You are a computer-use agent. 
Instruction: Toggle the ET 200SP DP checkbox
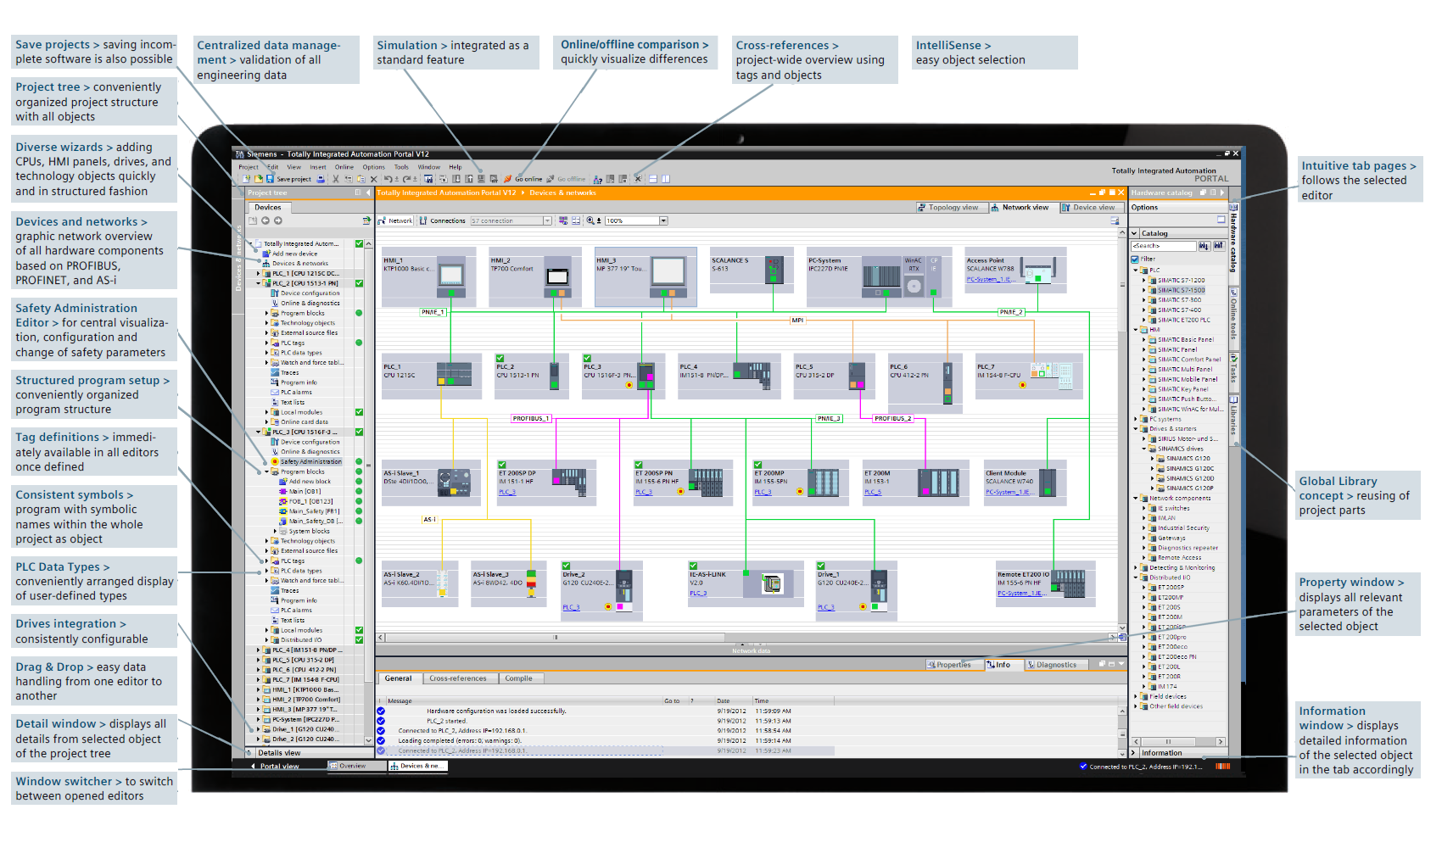click(502, 465)
